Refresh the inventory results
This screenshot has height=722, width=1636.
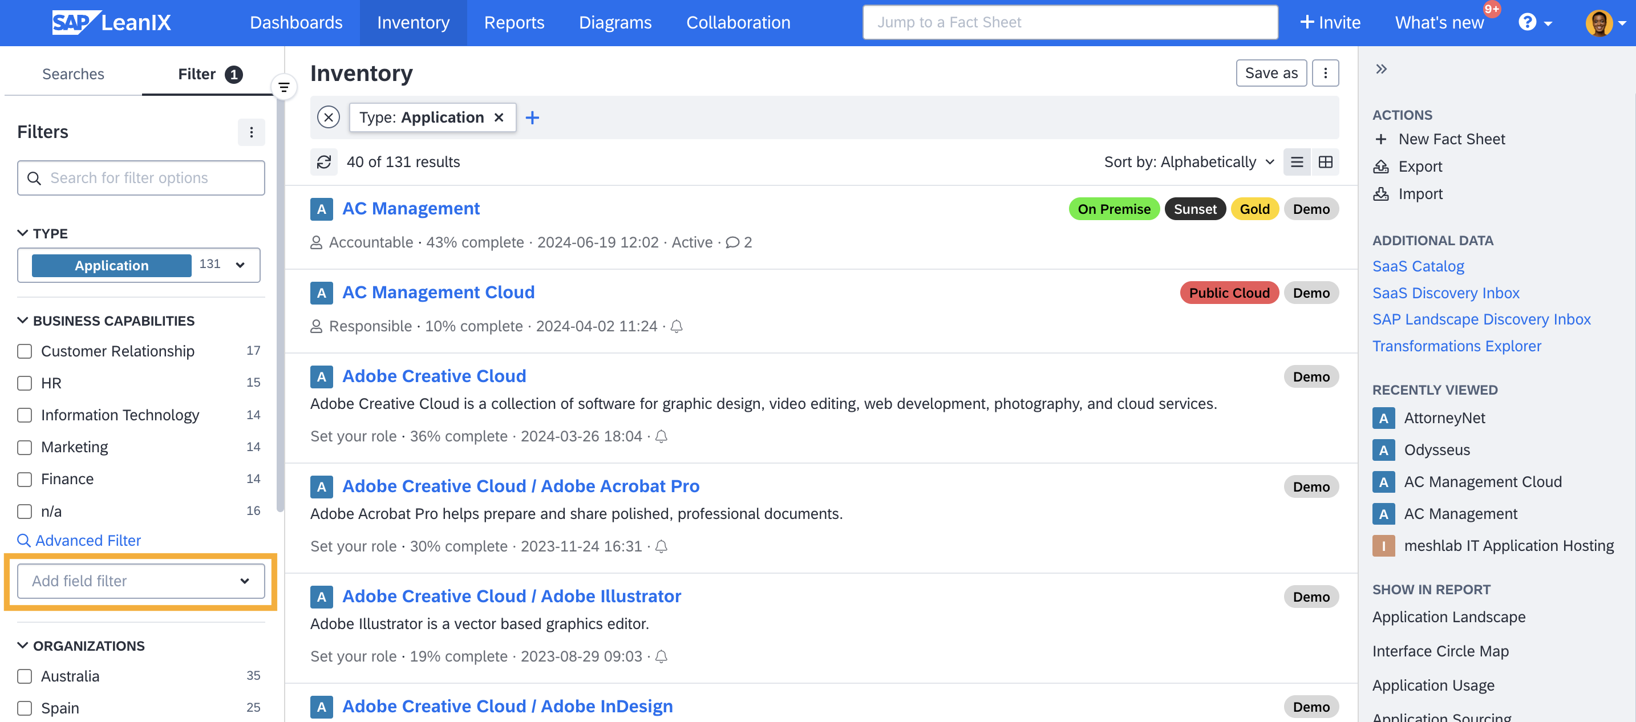[324, 162]
